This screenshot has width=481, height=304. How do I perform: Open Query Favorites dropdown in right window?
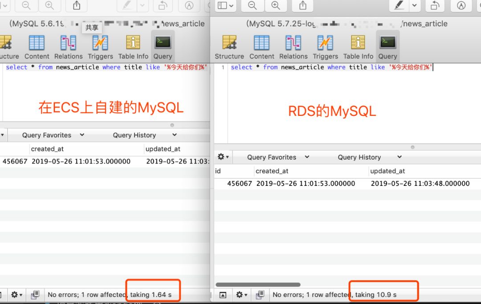pos(278,157)
